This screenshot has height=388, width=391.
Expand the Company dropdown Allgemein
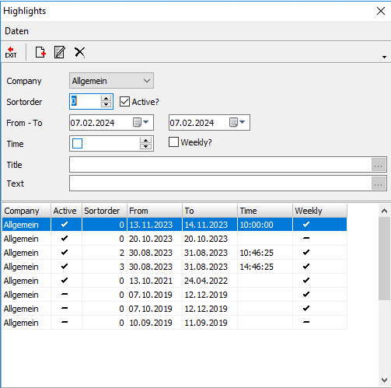point(111,81)
